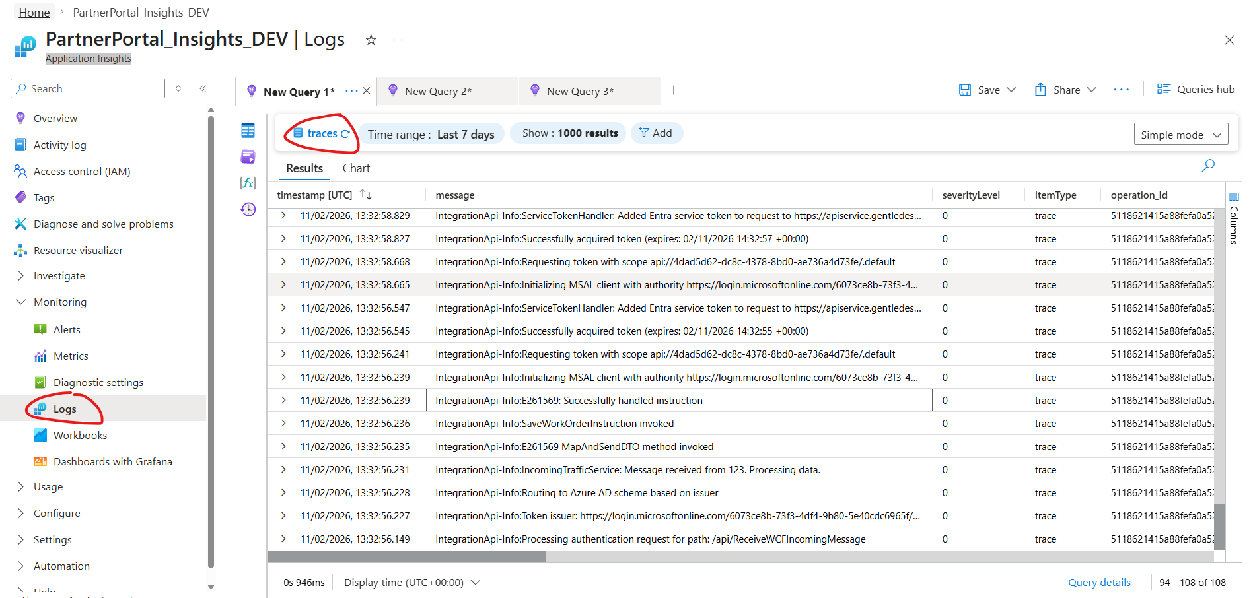This screenshot has height=598, width=1251.
Task: Select the Results tab
Action: (x=304, y=168)
